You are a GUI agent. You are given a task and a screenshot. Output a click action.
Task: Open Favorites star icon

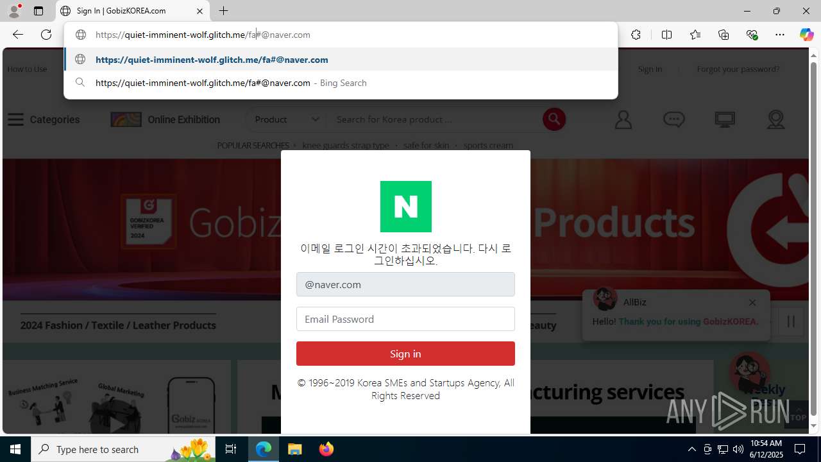click(695, 35)
